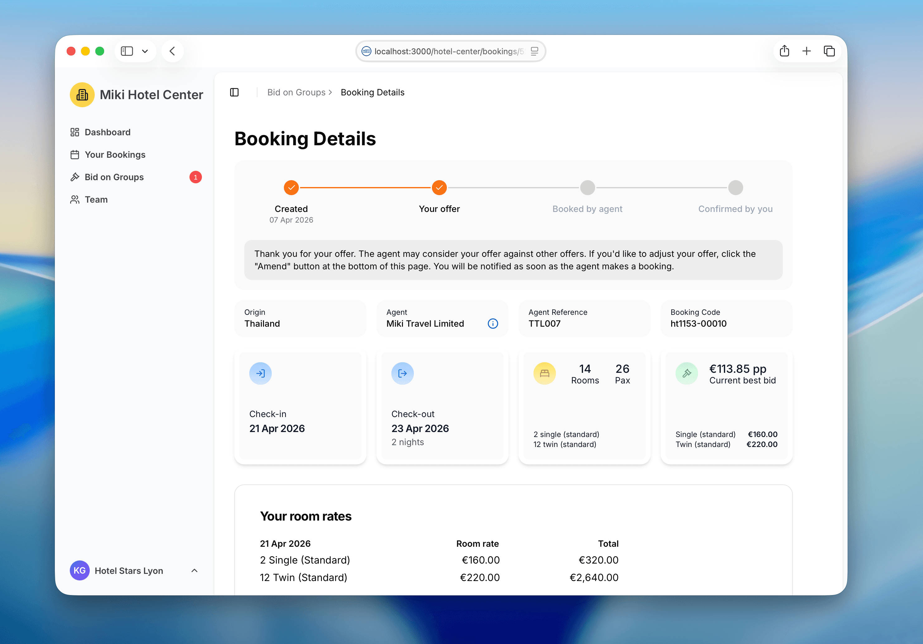The width and height of the screenshot is (923, 644).
Task: Click the site info icon in address bar
Action: tap(366, 51)
